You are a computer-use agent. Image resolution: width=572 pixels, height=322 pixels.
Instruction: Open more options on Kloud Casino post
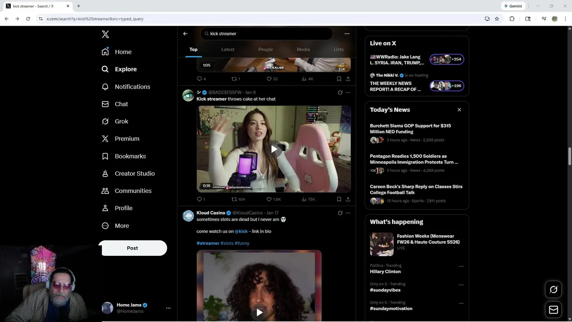tap(348, 213)
